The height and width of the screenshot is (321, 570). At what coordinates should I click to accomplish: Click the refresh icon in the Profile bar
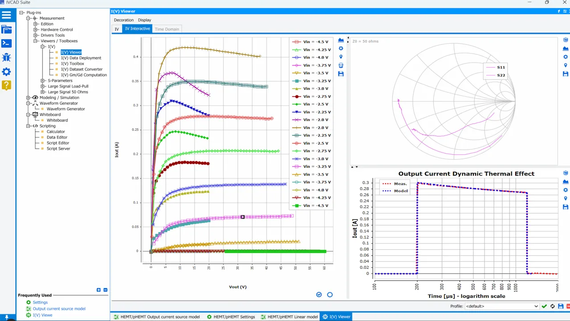tap(552, 306)
